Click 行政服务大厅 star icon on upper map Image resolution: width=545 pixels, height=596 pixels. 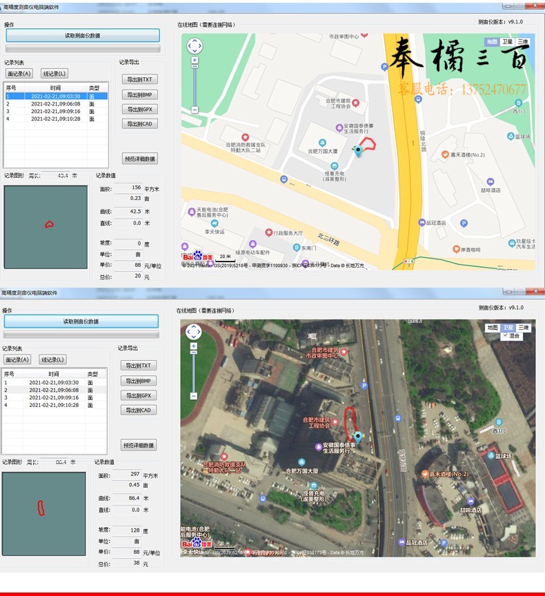pos(268,232)
